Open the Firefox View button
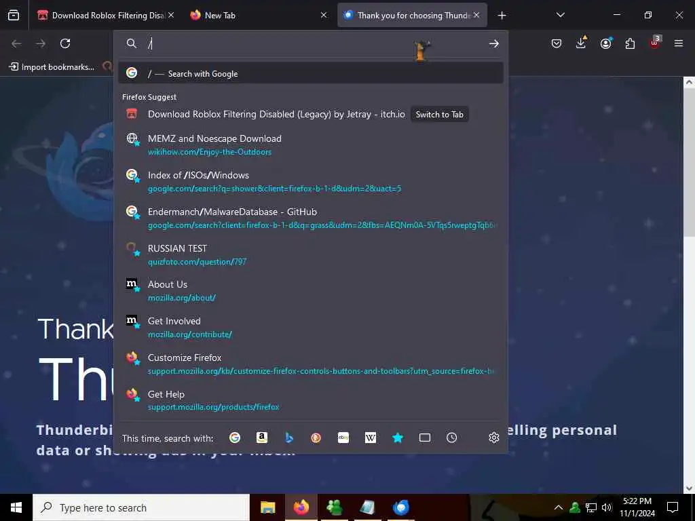This screenshot has width=695, height=521. 14,16
